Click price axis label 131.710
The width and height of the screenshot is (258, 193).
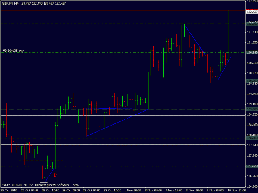(252, 32)
